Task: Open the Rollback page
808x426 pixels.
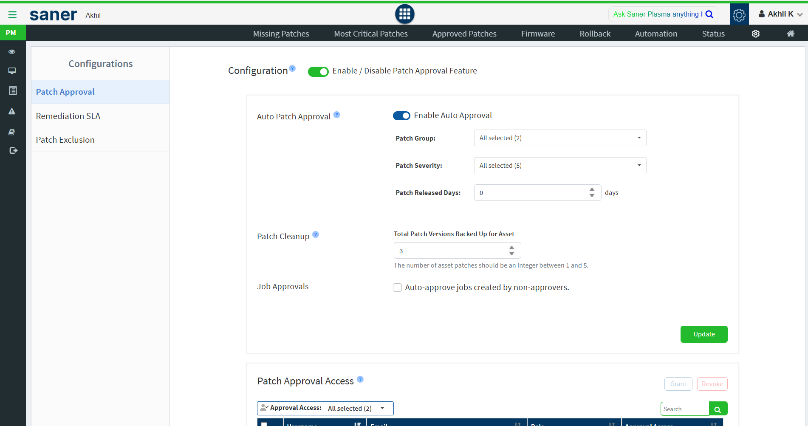Action: (595, 34)
